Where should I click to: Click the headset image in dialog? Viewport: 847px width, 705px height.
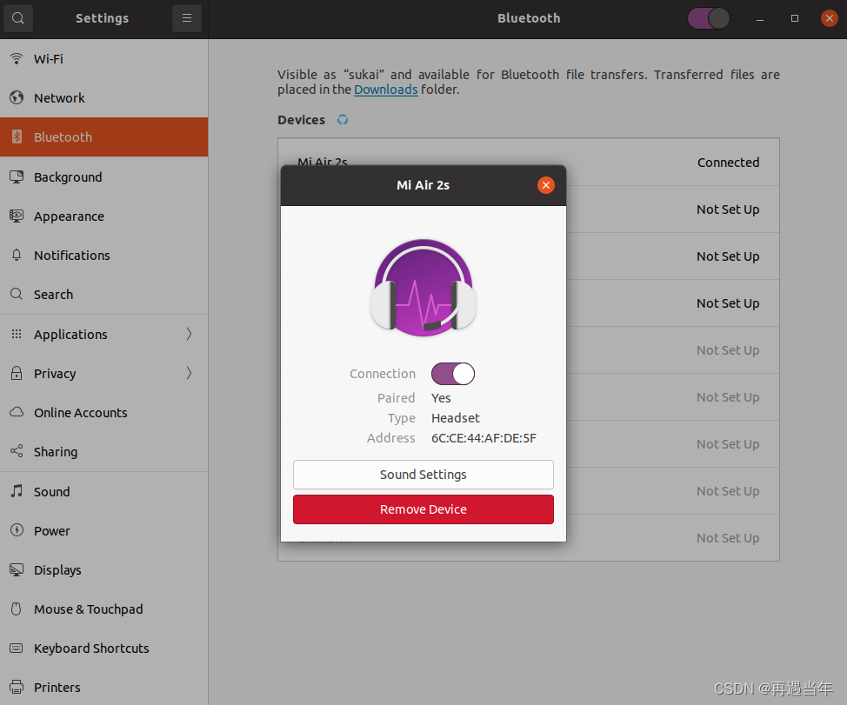(x=423, y=289)
